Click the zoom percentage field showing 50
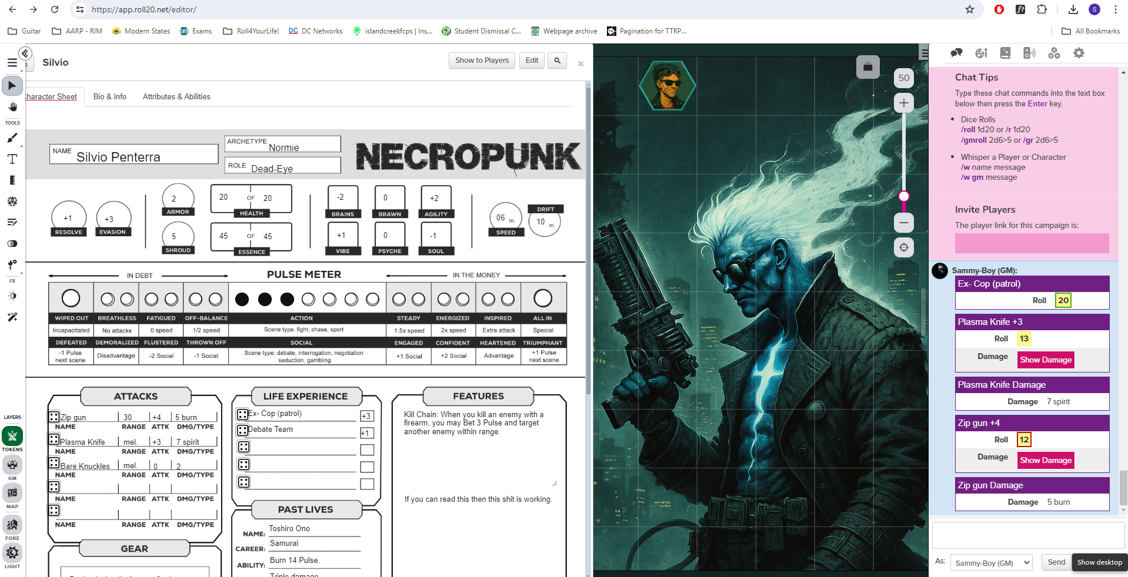The width and height of the screenshot is (1128, 577). coord(904,78)
